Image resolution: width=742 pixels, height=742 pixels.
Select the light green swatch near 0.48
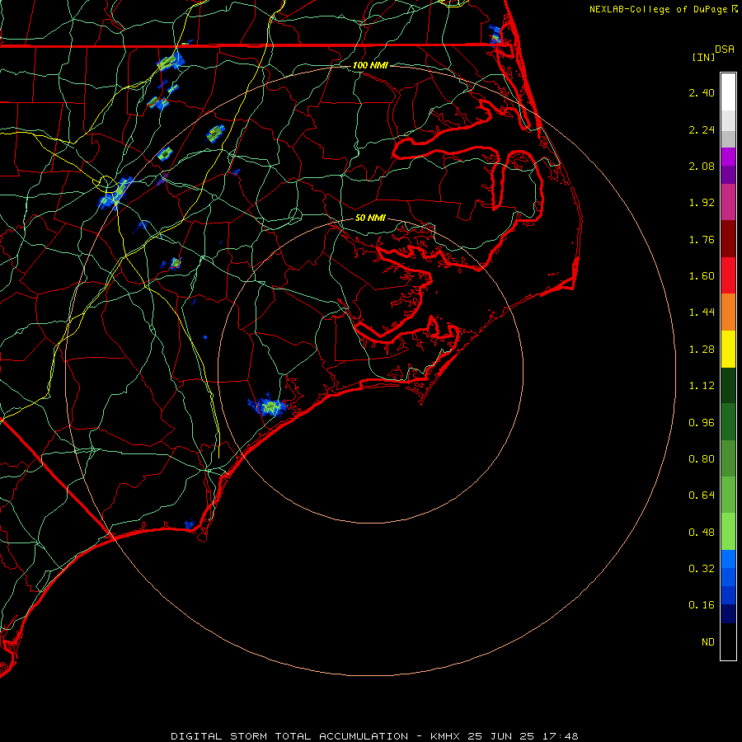[728, 532]
